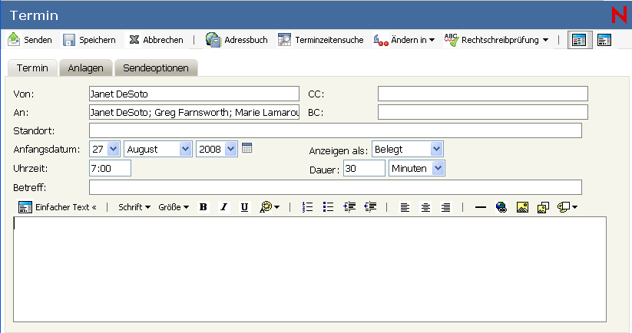Decrease paragraph indent

(x=370, y=207)
